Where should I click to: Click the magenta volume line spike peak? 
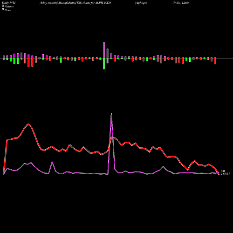[111, 114]
